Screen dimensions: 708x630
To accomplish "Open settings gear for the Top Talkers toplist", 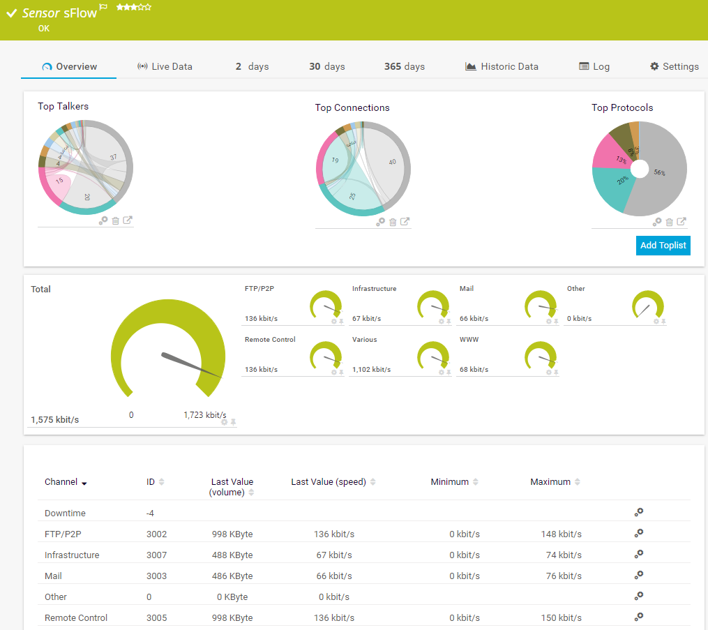I will (105, 220).
